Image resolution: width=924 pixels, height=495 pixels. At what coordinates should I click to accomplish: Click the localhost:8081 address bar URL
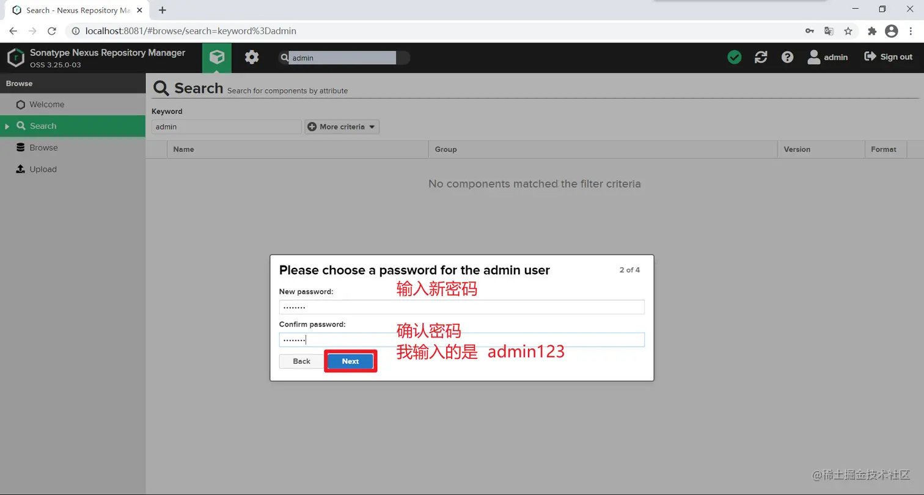(x=191, y=31)
